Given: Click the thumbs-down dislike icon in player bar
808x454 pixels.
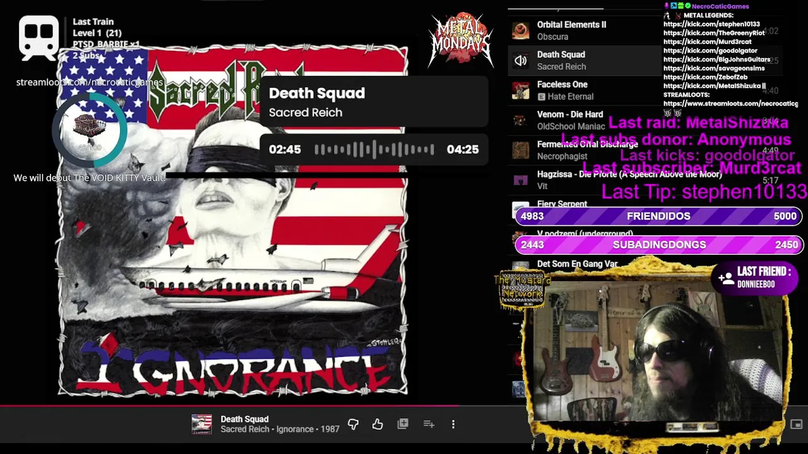Looking at the screenshot, I should click(353, 424).
